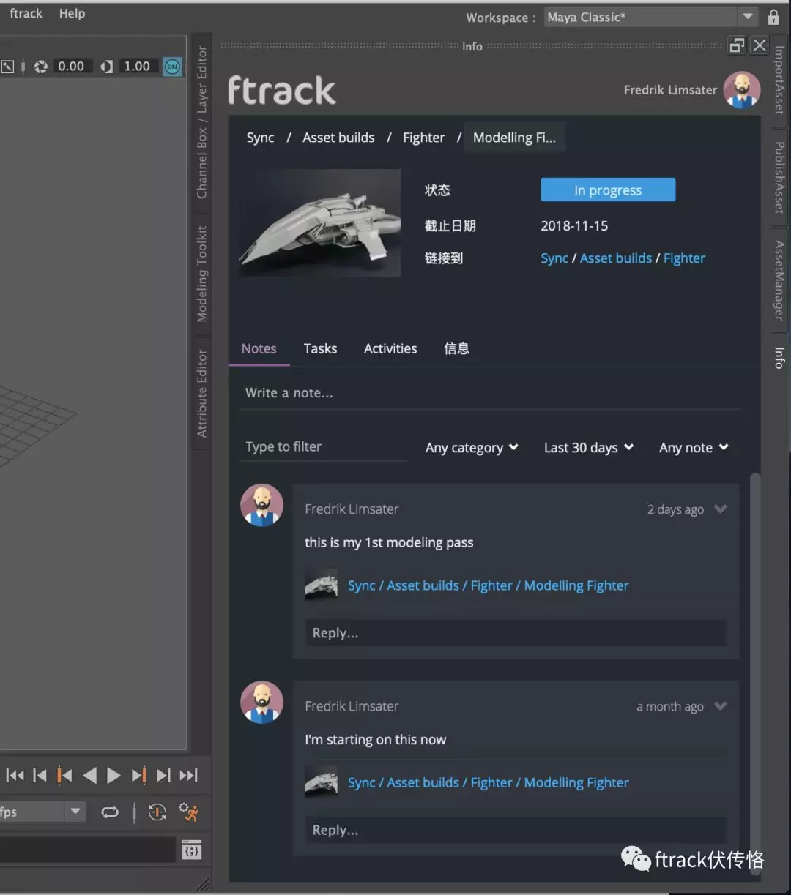Screen dimensions: 791x895
Task: Reply to the 'I'm starting on this now' note
Action: 516,830
